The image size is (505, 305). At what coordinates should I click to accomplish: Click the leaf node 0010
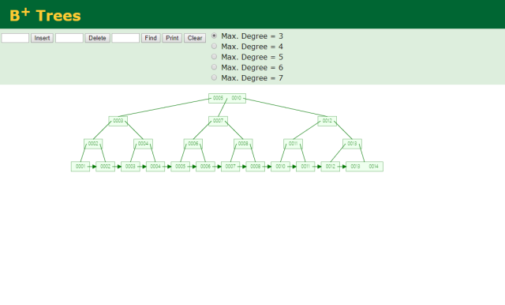click(281, 167)
